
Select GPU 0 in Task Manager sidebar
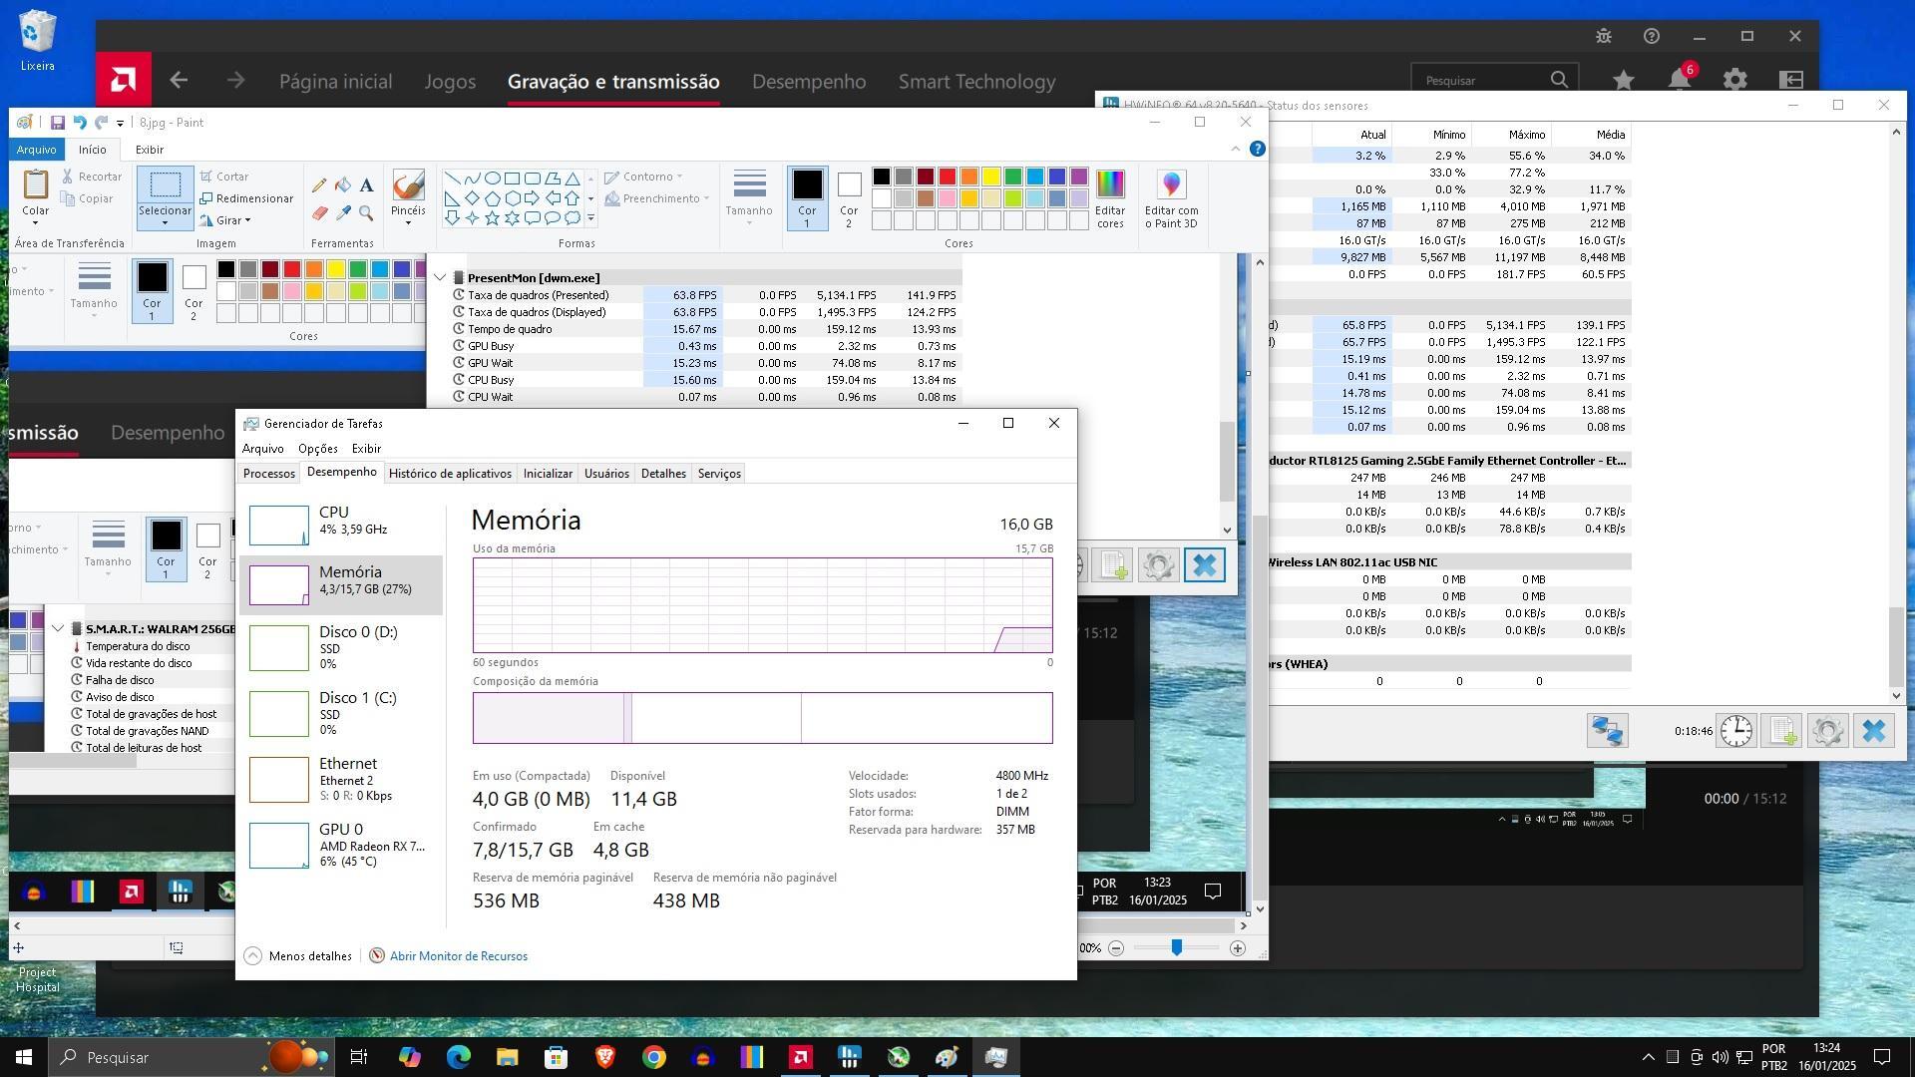[341, 845]
